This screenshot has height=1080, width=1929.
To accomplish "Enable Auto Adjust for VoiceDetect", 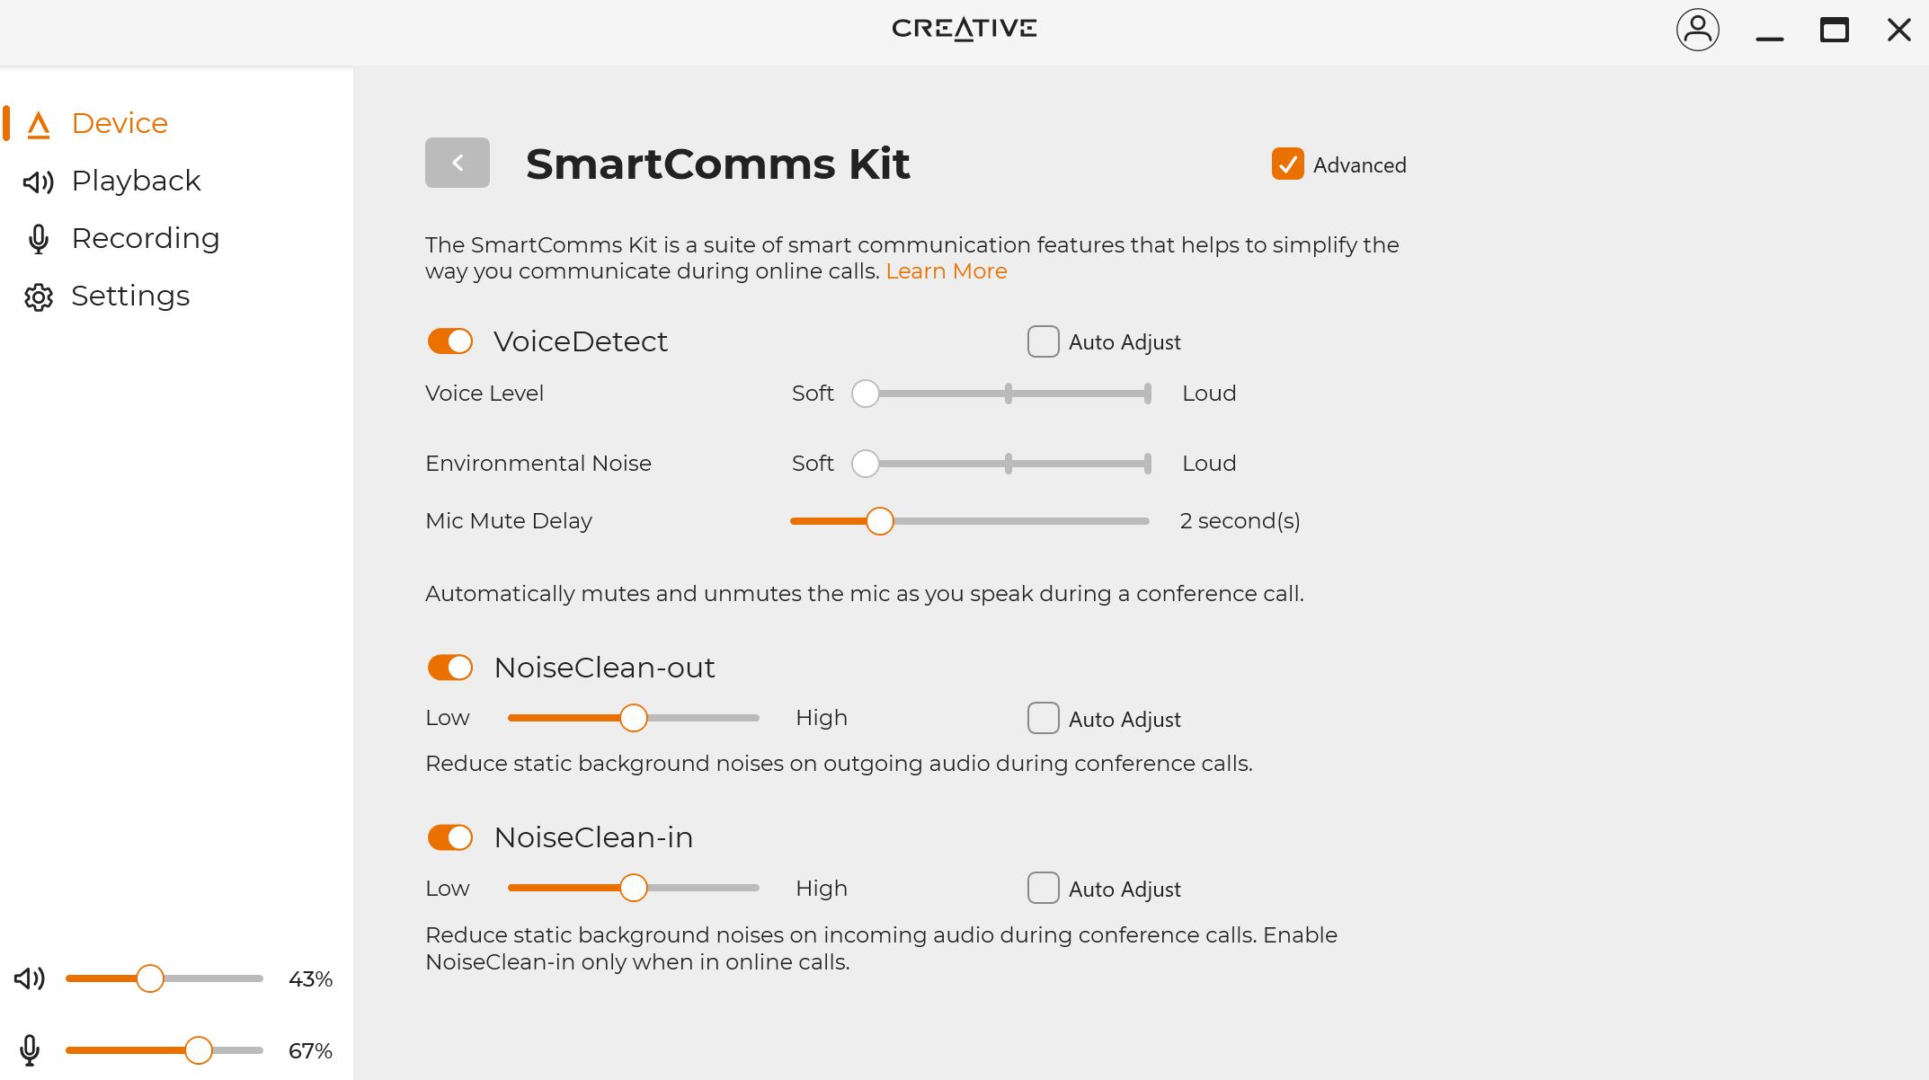I will click(x=1043, y=341).
